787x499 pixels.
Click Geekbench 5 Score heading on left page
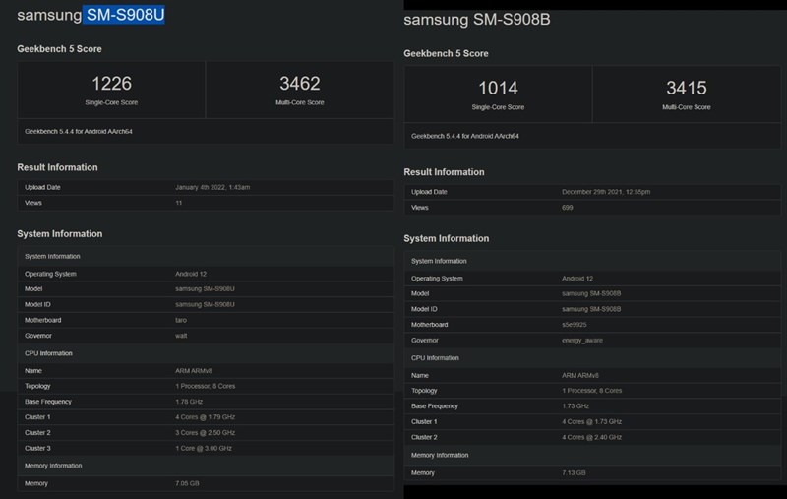(x=59, y=48)
